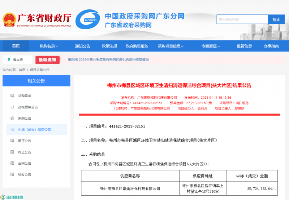Click the 采购需求 sidebar icon

[12, 96]
